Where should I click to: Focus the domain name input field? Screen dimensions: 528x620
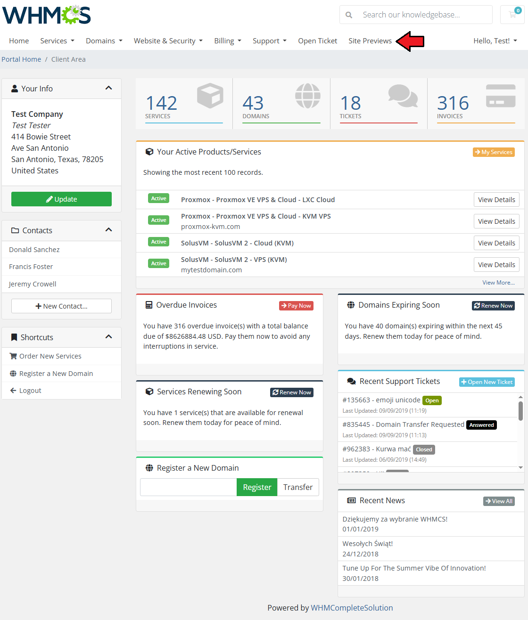coord(189,487)
